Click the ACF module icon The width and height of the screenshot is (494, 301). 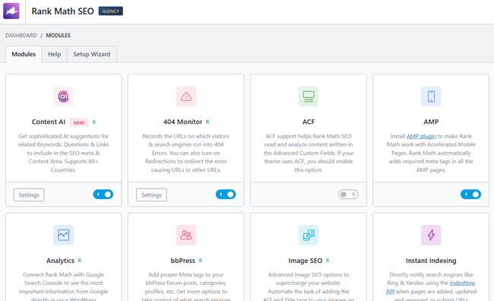pyautogui.click(x=309, y=97)
